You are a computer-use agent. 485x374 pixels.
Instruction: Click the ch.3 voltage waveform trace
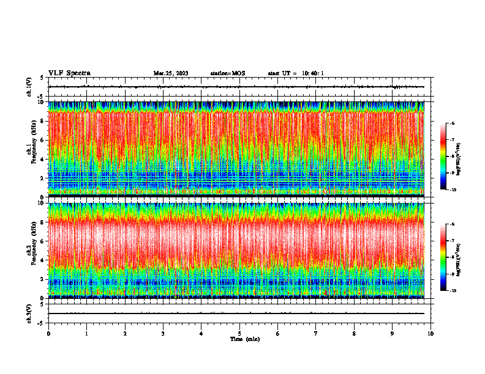[x=236, y=313]
